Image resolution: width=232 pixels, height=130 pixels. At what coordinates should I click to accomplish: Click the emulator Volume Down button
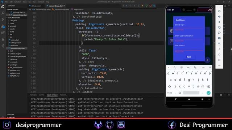pyautogui.click(x=219, y=22)
